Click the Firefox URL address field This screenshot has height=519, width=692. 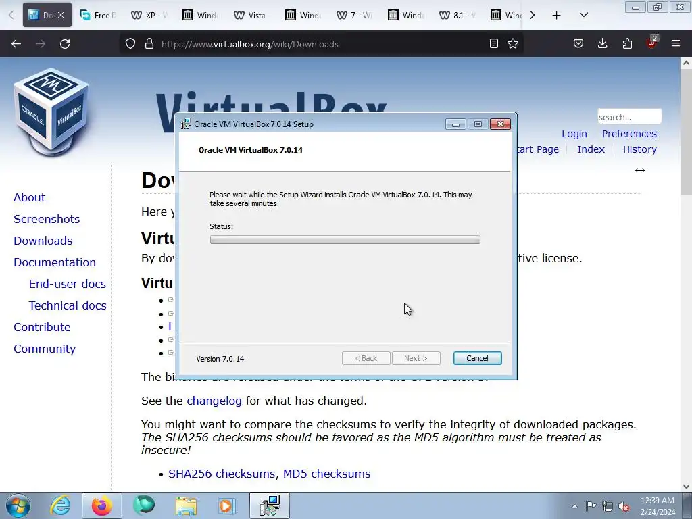pyautogui.click(x=322, y=44)
